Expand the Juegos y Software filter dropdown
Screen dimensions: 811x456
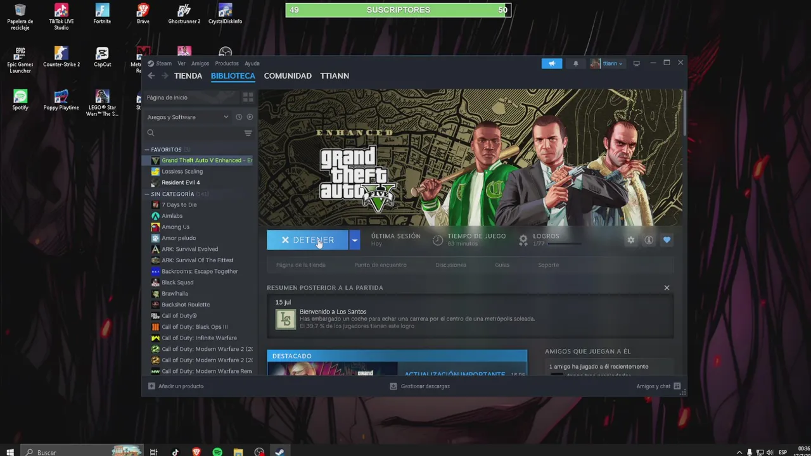[188, 117]
